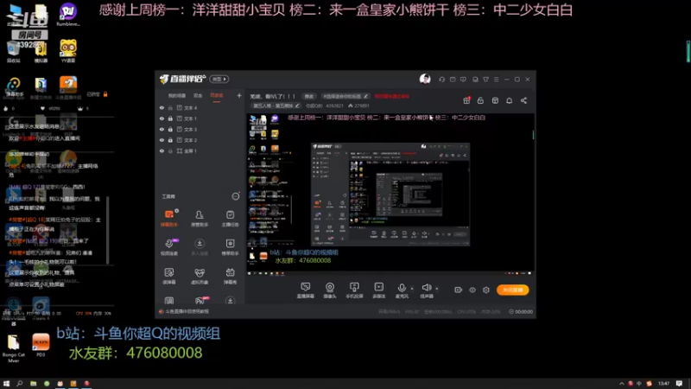Expand speaker options arrow
Image resolution: width=691 pixels, height=389 pixels.
point(437,289)
